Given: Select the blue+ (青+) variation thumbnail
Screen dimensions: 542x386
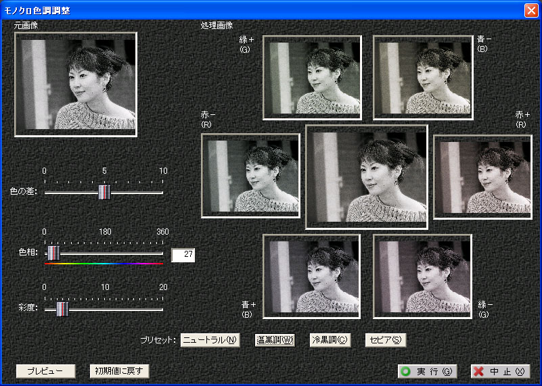Looking at the screenshot, I should 312,275.
